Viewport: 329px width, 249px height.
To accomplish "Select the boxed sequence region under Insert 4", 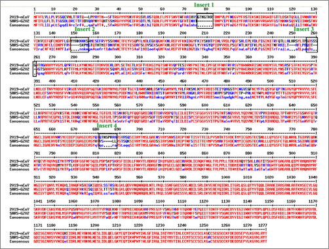I will (x=108, y=141).
